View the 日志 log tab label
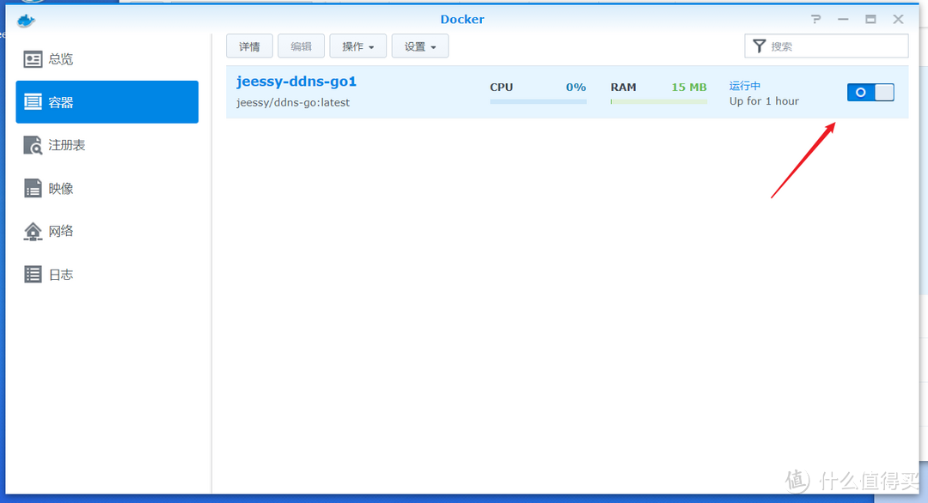Screen dimensions: 928x503 (61, 275)
